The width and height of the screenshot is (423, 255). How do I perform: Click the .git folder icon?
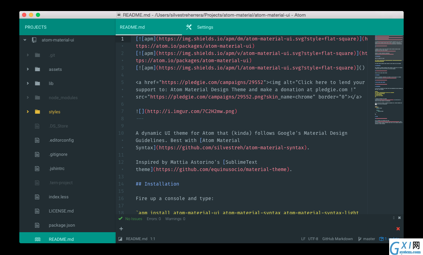click(37, 55)
